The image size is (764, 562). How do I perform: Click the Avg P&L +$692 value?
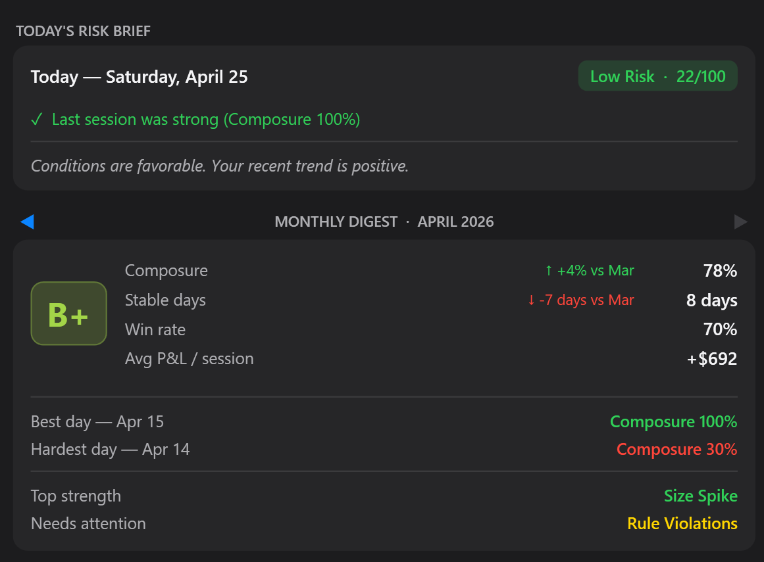pyautogui.click(x=712, y=359)
